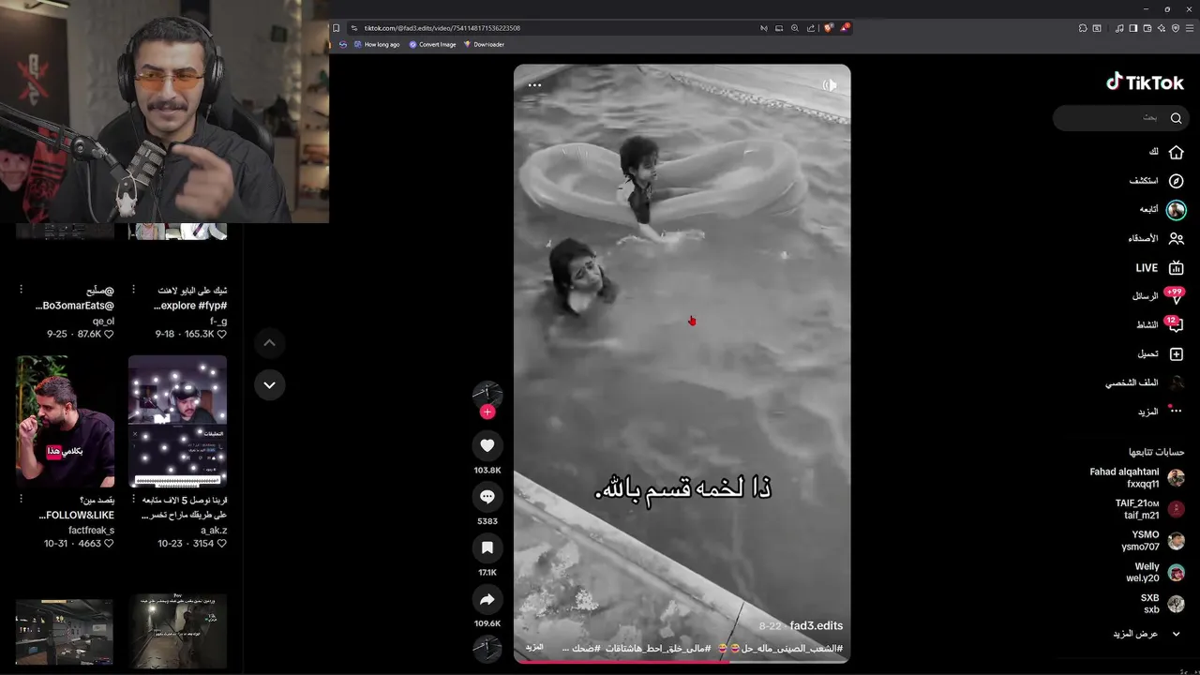Open the How long ago bookmark

pos(376,44)
